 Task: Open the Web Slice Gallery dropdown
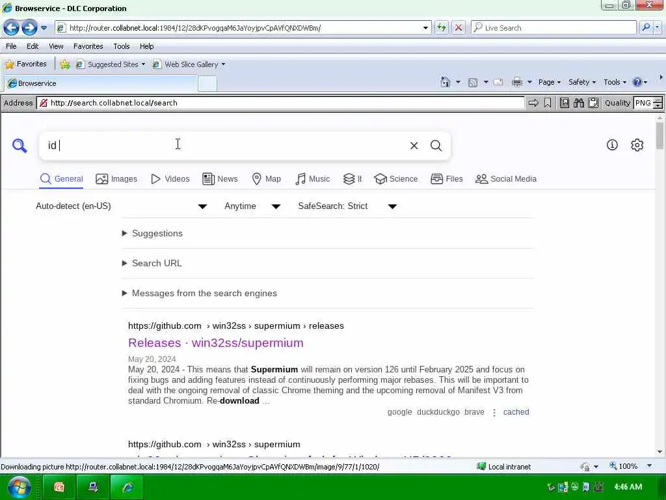point(224,64)
